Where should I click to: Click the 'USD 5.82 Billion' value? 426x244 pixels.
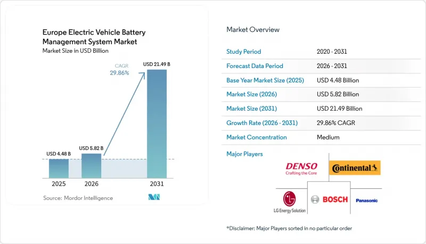(338, 94)
